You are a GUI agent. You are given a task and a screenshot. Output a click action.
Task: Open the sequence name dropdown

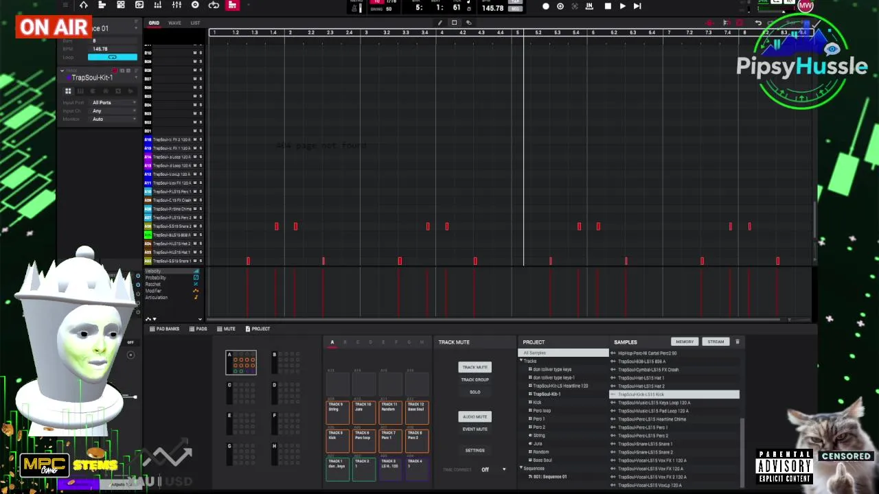coord(135,28)
